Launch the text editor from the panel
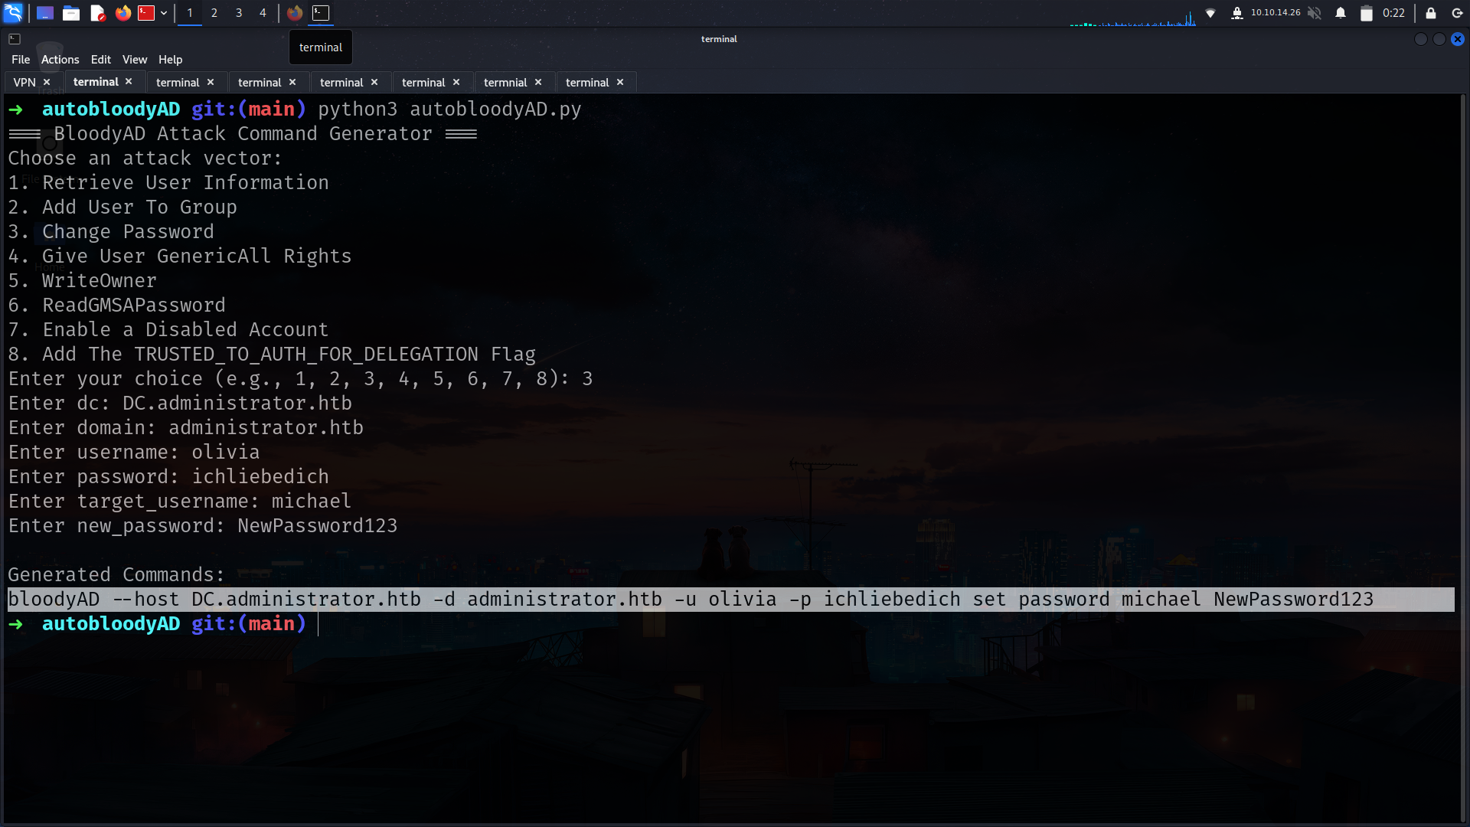Image resolution: width=1470 pixels, height=827 pixels. [97, 13]
